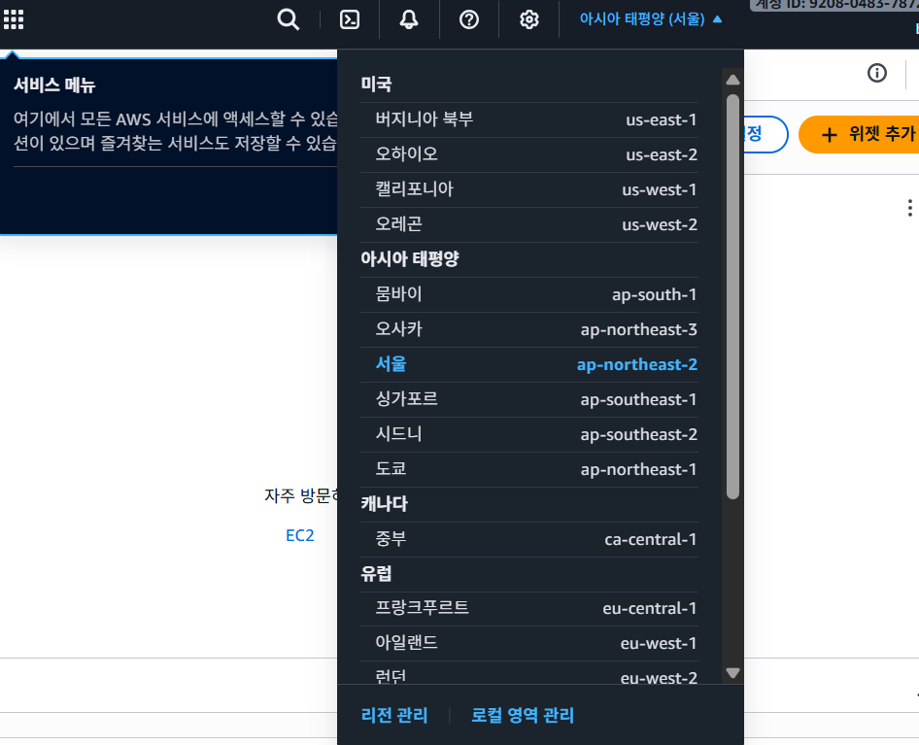Click the region list scroll up arrow
The image size is (919, 745).
(x=732, y=80)
